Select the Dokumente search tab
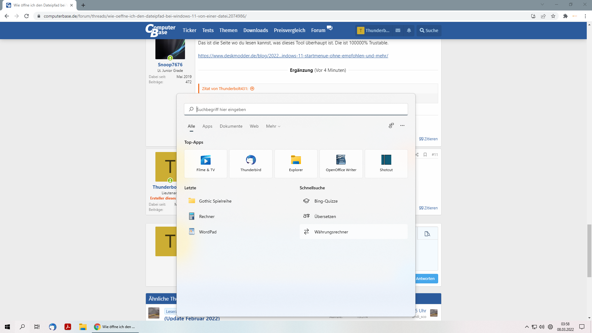Image resolution: width=592 pixels, height=333 pixels. click(231, 126)
